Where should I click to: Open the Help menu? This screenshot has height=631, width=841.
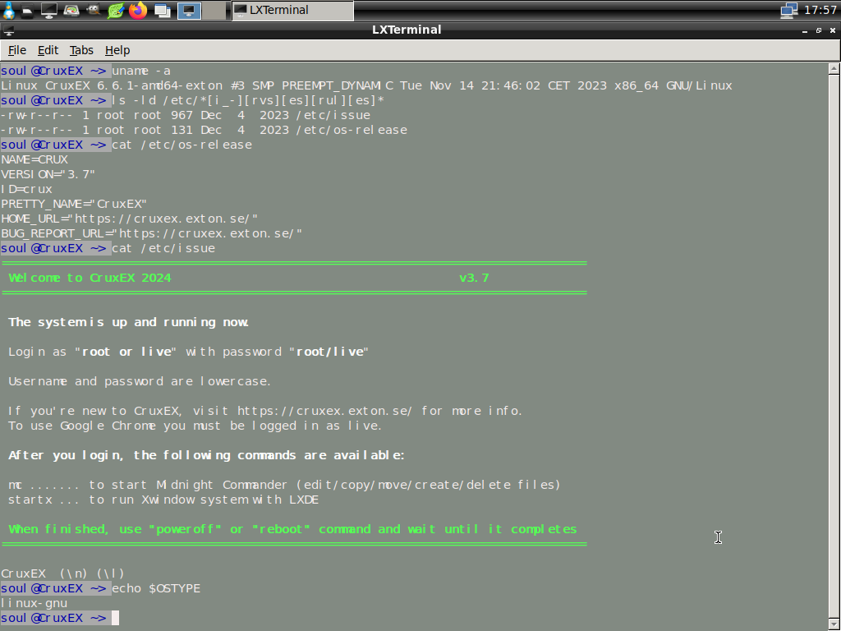click(x=117, y=50)
